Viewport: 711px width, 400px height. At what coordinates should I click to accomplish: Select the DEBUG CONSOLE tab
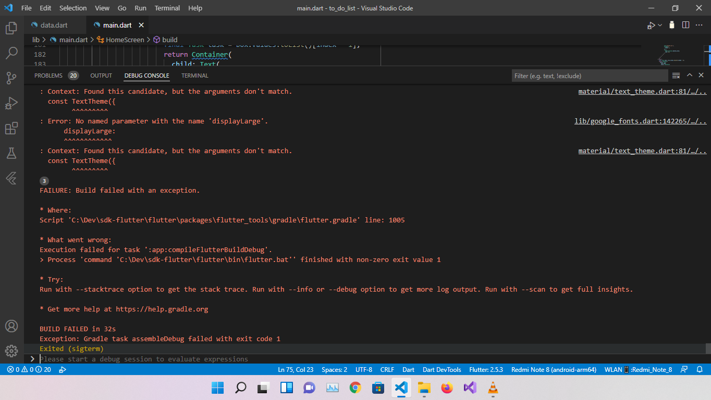[x=146, y=76]
